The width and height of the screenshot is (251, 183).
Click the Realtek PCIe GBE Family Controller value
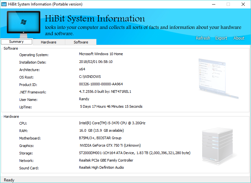click(x=106, y=160)
